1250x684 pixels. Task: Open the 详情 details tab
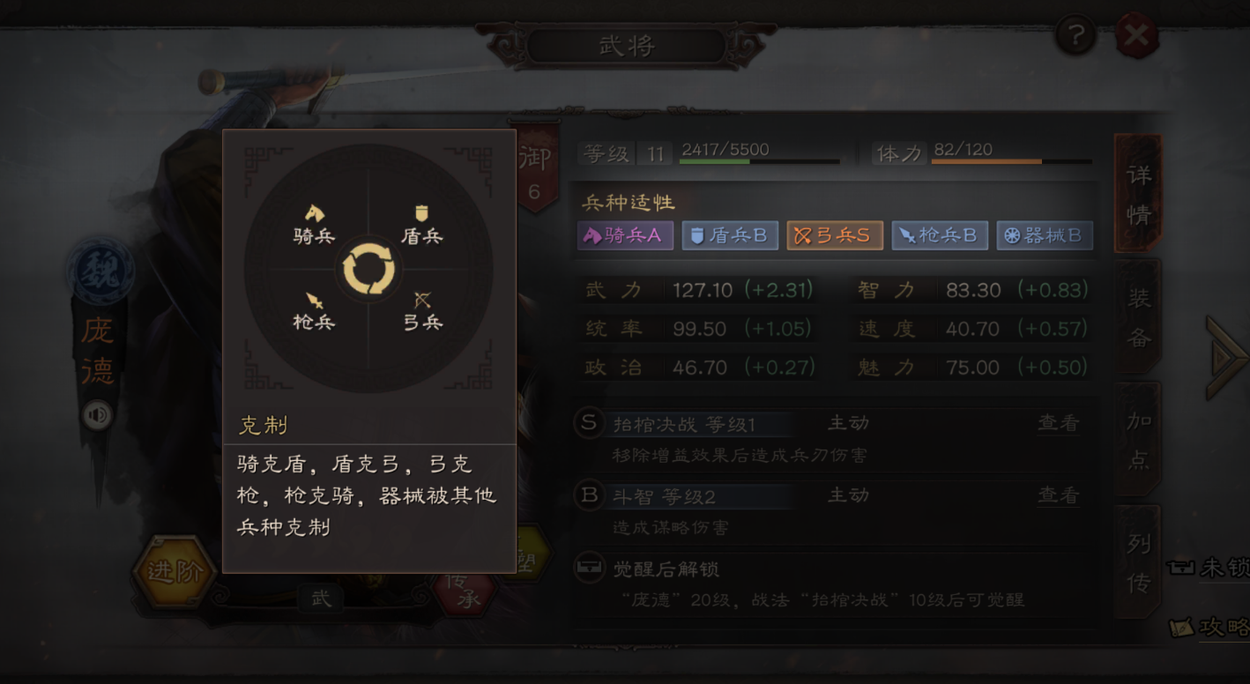click(1138, 193)
